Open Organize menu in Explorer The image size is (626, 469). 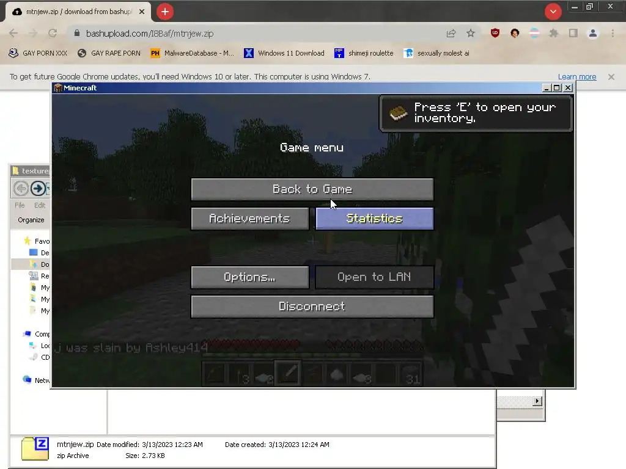[31, 220]
